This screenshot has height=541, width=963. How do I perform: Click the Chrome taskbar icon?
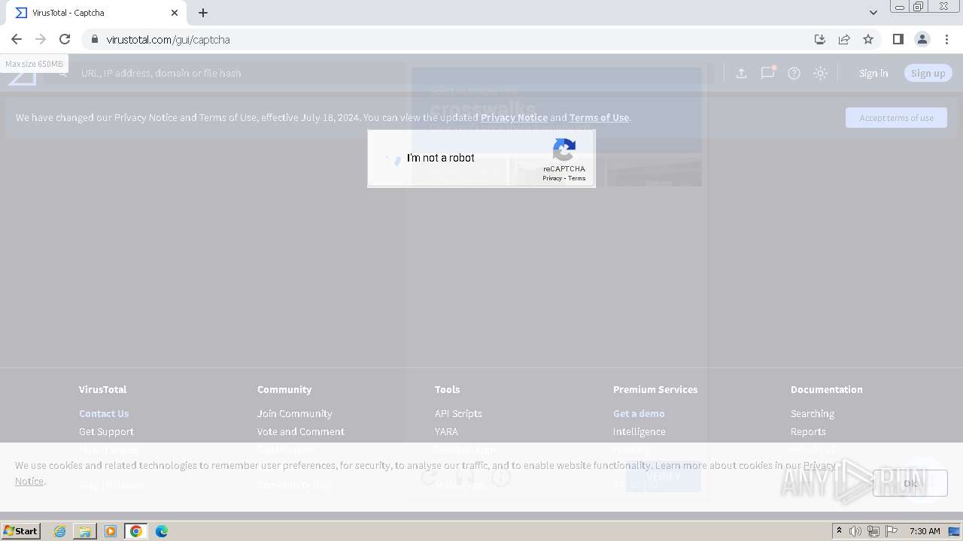(x=135, y=531)
